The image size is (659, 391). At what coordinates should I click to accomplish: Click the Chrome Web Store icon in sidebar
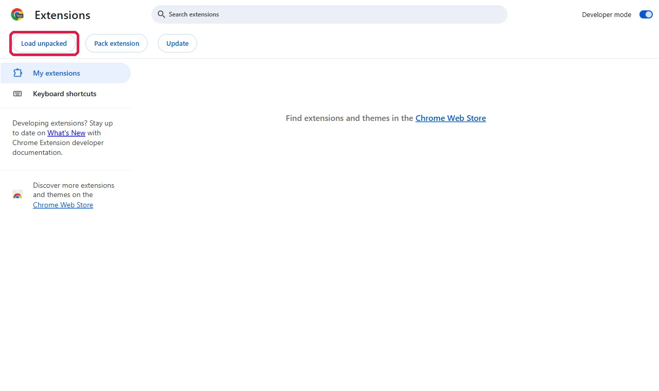click(x=18, y=194)
